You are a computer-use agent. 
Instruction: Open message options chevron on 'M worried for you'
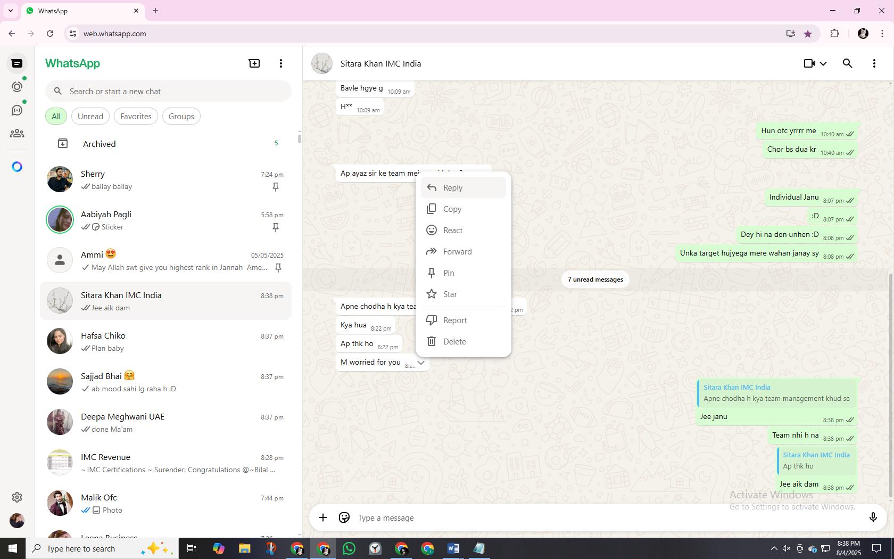tap(421, 363)
